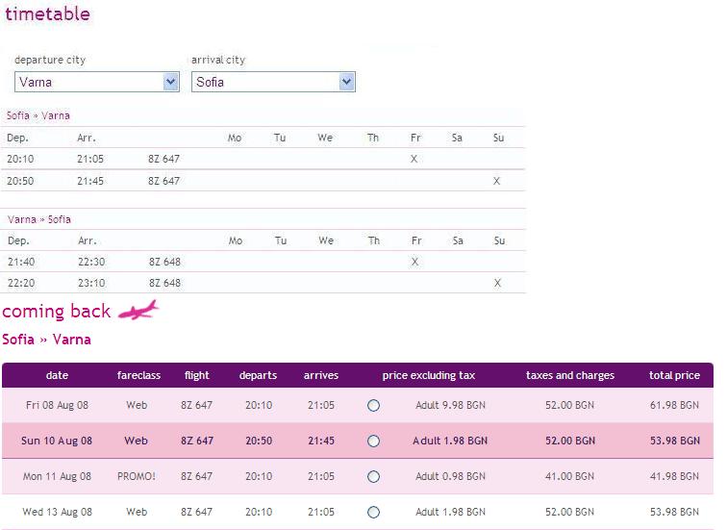Click the total price column header
The height and width of the screenshot is (530, 727).
point(674,375)
